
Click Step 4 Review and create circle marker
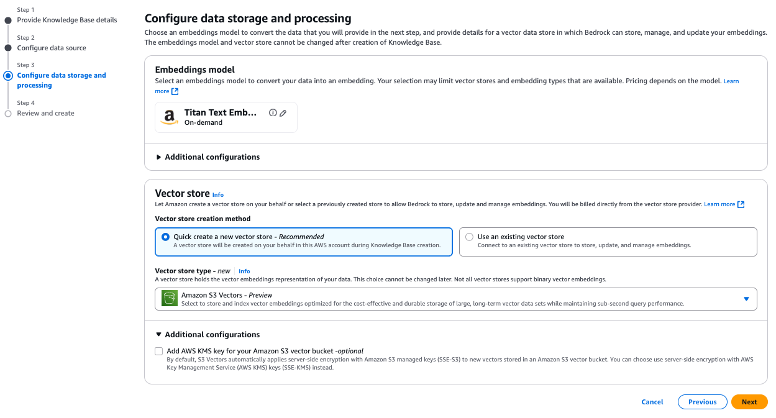pyautogui.click(x=8, y=114)
